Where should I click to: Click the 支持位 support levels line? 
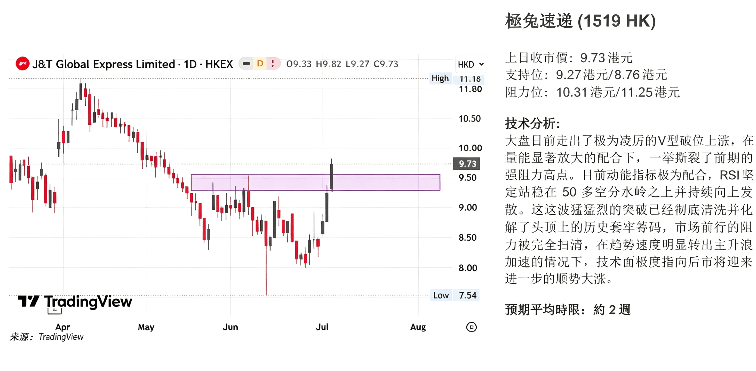tap(586, 75)
